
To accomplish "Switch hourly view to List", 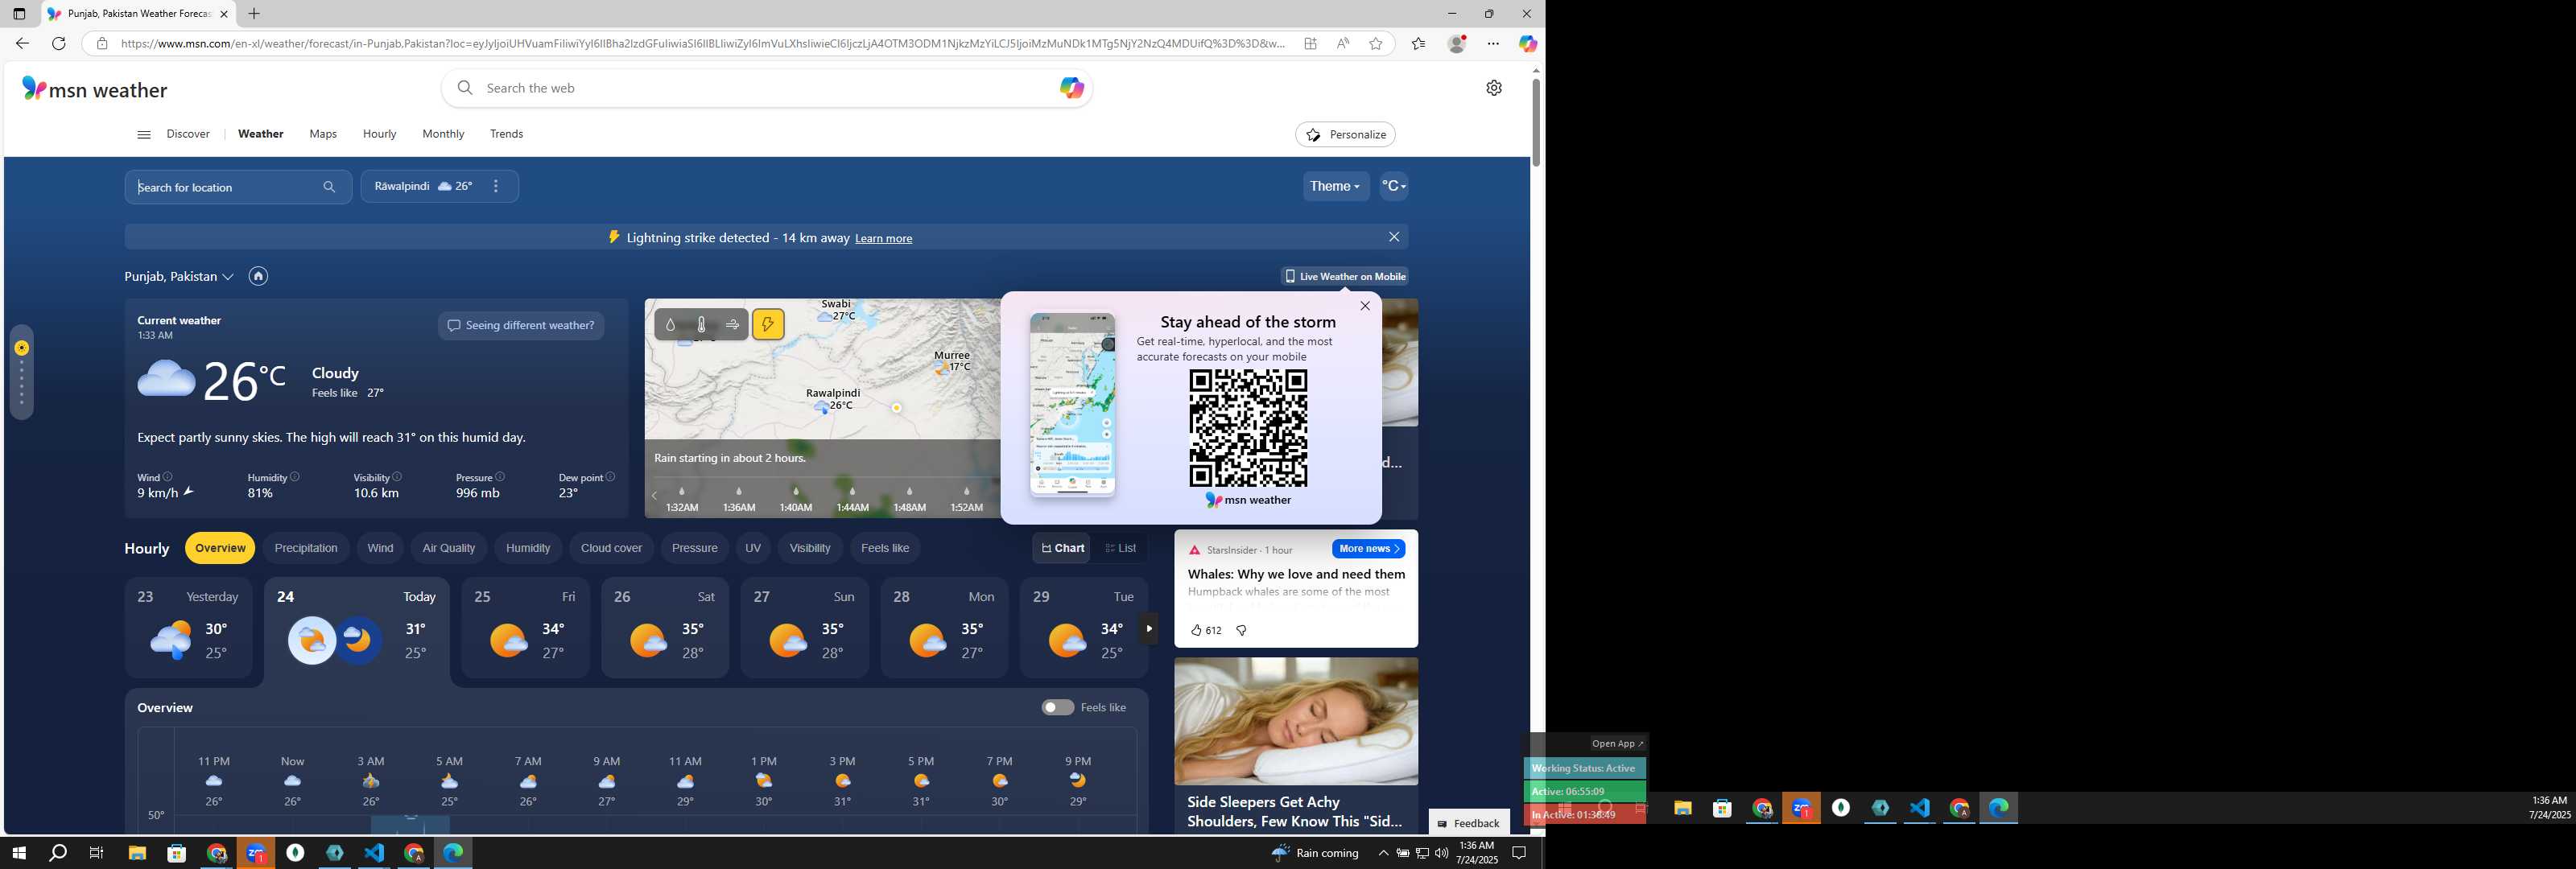I will pyautogui.click(x=1120, y=548).
